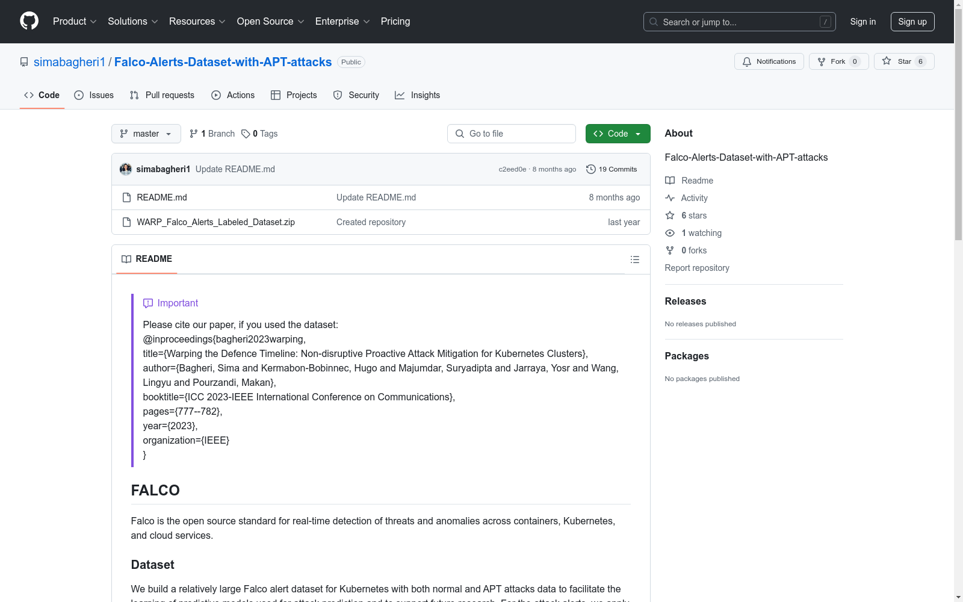This screenshot has width=963, height=602.
Task: Click the commit history clock icon
Action: [x=591, y=169]
